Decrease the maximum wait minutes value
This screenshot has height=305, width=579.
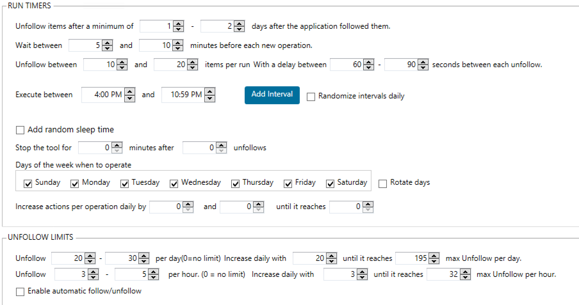tap(178, 48)
